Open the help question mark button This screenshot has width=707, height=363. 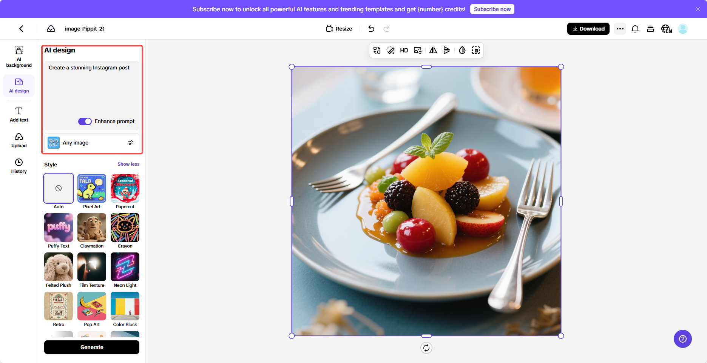click(683, 339)
